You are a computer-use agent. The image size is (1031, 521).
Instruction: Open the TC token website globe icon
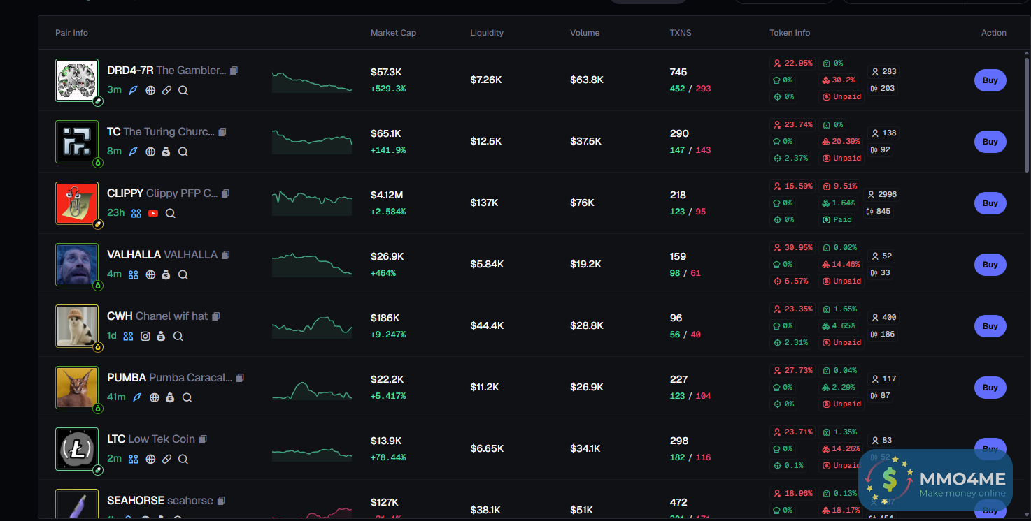click(150, 152)
